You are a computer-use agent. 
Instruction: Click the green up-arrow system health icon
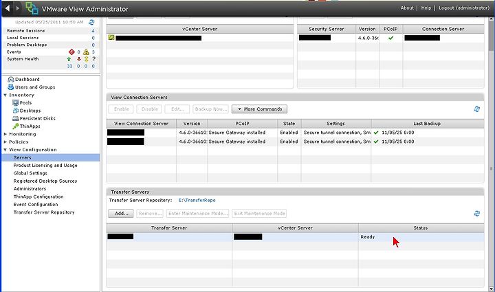(69, 59)
